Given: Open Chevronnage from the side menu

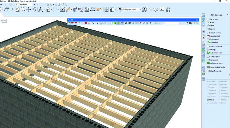Looking at the screenshot, I should [214, 39].
